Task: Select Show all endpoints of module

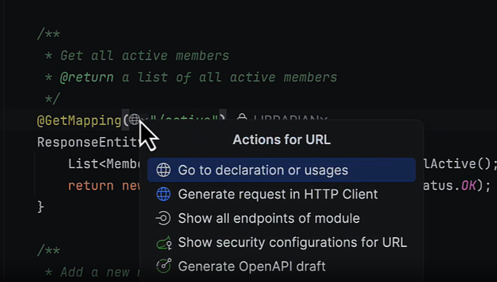Action: [x=281, y=218]
